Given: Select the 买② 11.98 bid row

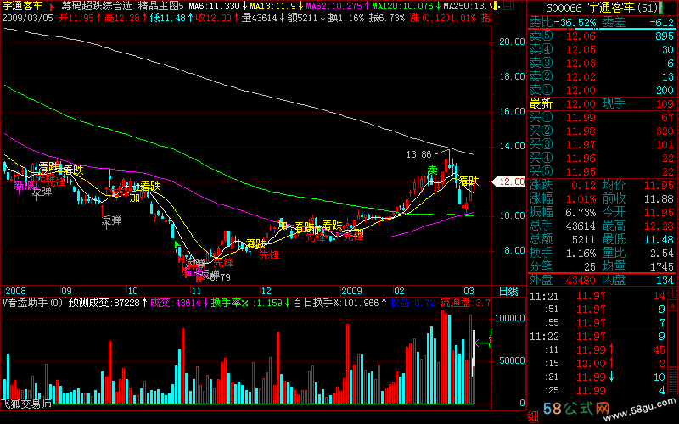Looking at the screenshot, I should point(602,131).
